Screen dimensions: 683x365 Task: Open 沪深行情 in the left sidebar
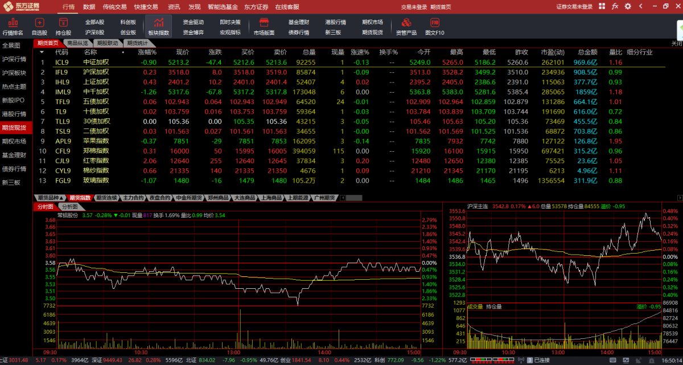(x=14, y=59)
